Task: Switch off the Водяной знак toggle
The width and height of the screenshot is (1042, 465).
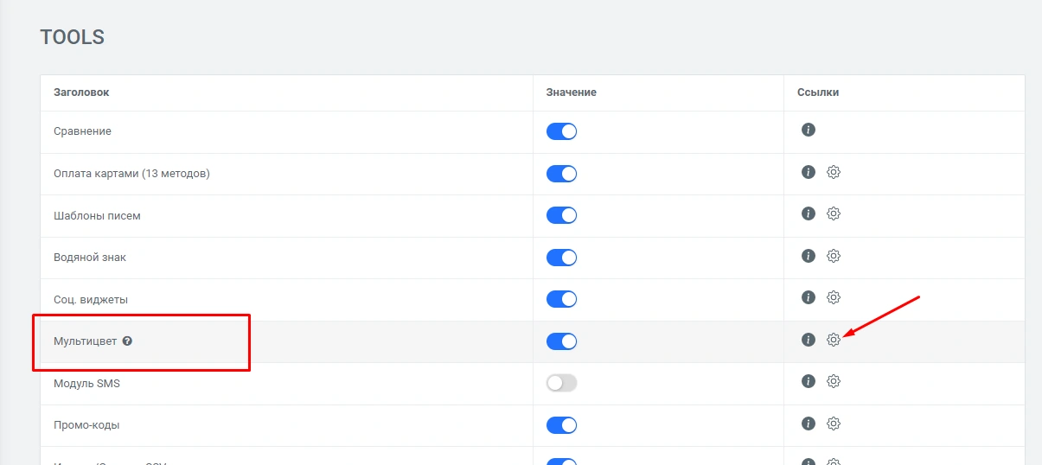Action: coord(561,258)
